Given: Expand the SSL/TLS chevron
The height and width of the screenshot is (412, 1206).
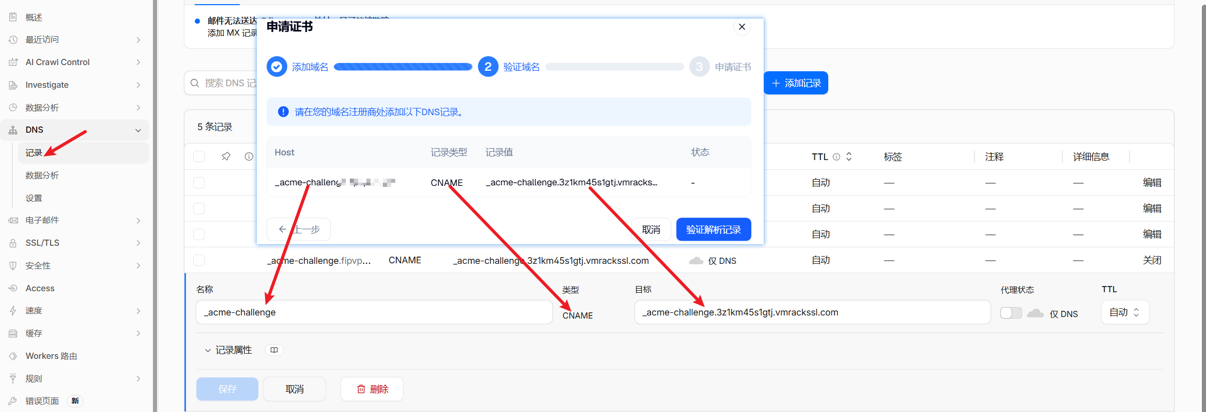Looking at the screenshot, I should [x=138, y=243].
